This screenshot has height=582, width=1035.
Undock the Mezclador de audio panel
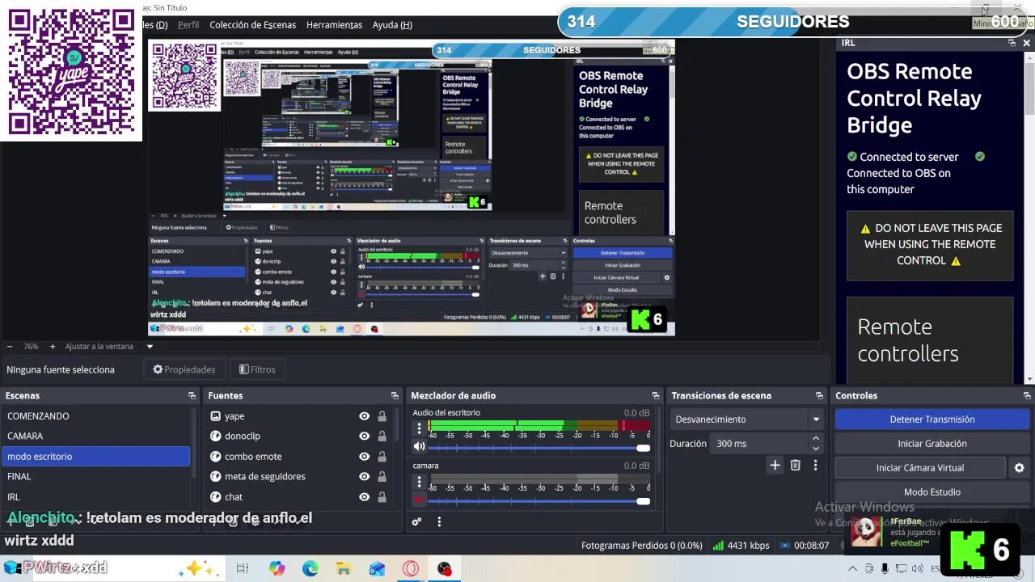[655, 395]
